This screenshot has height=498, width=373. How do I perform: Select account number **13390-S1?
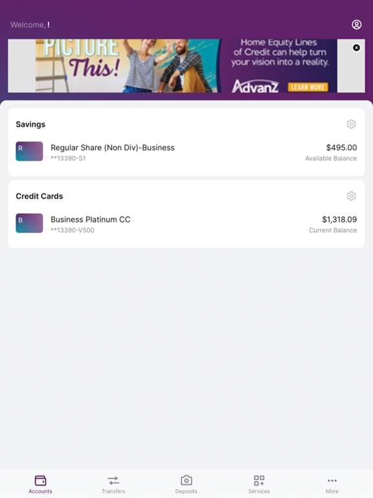68,158
